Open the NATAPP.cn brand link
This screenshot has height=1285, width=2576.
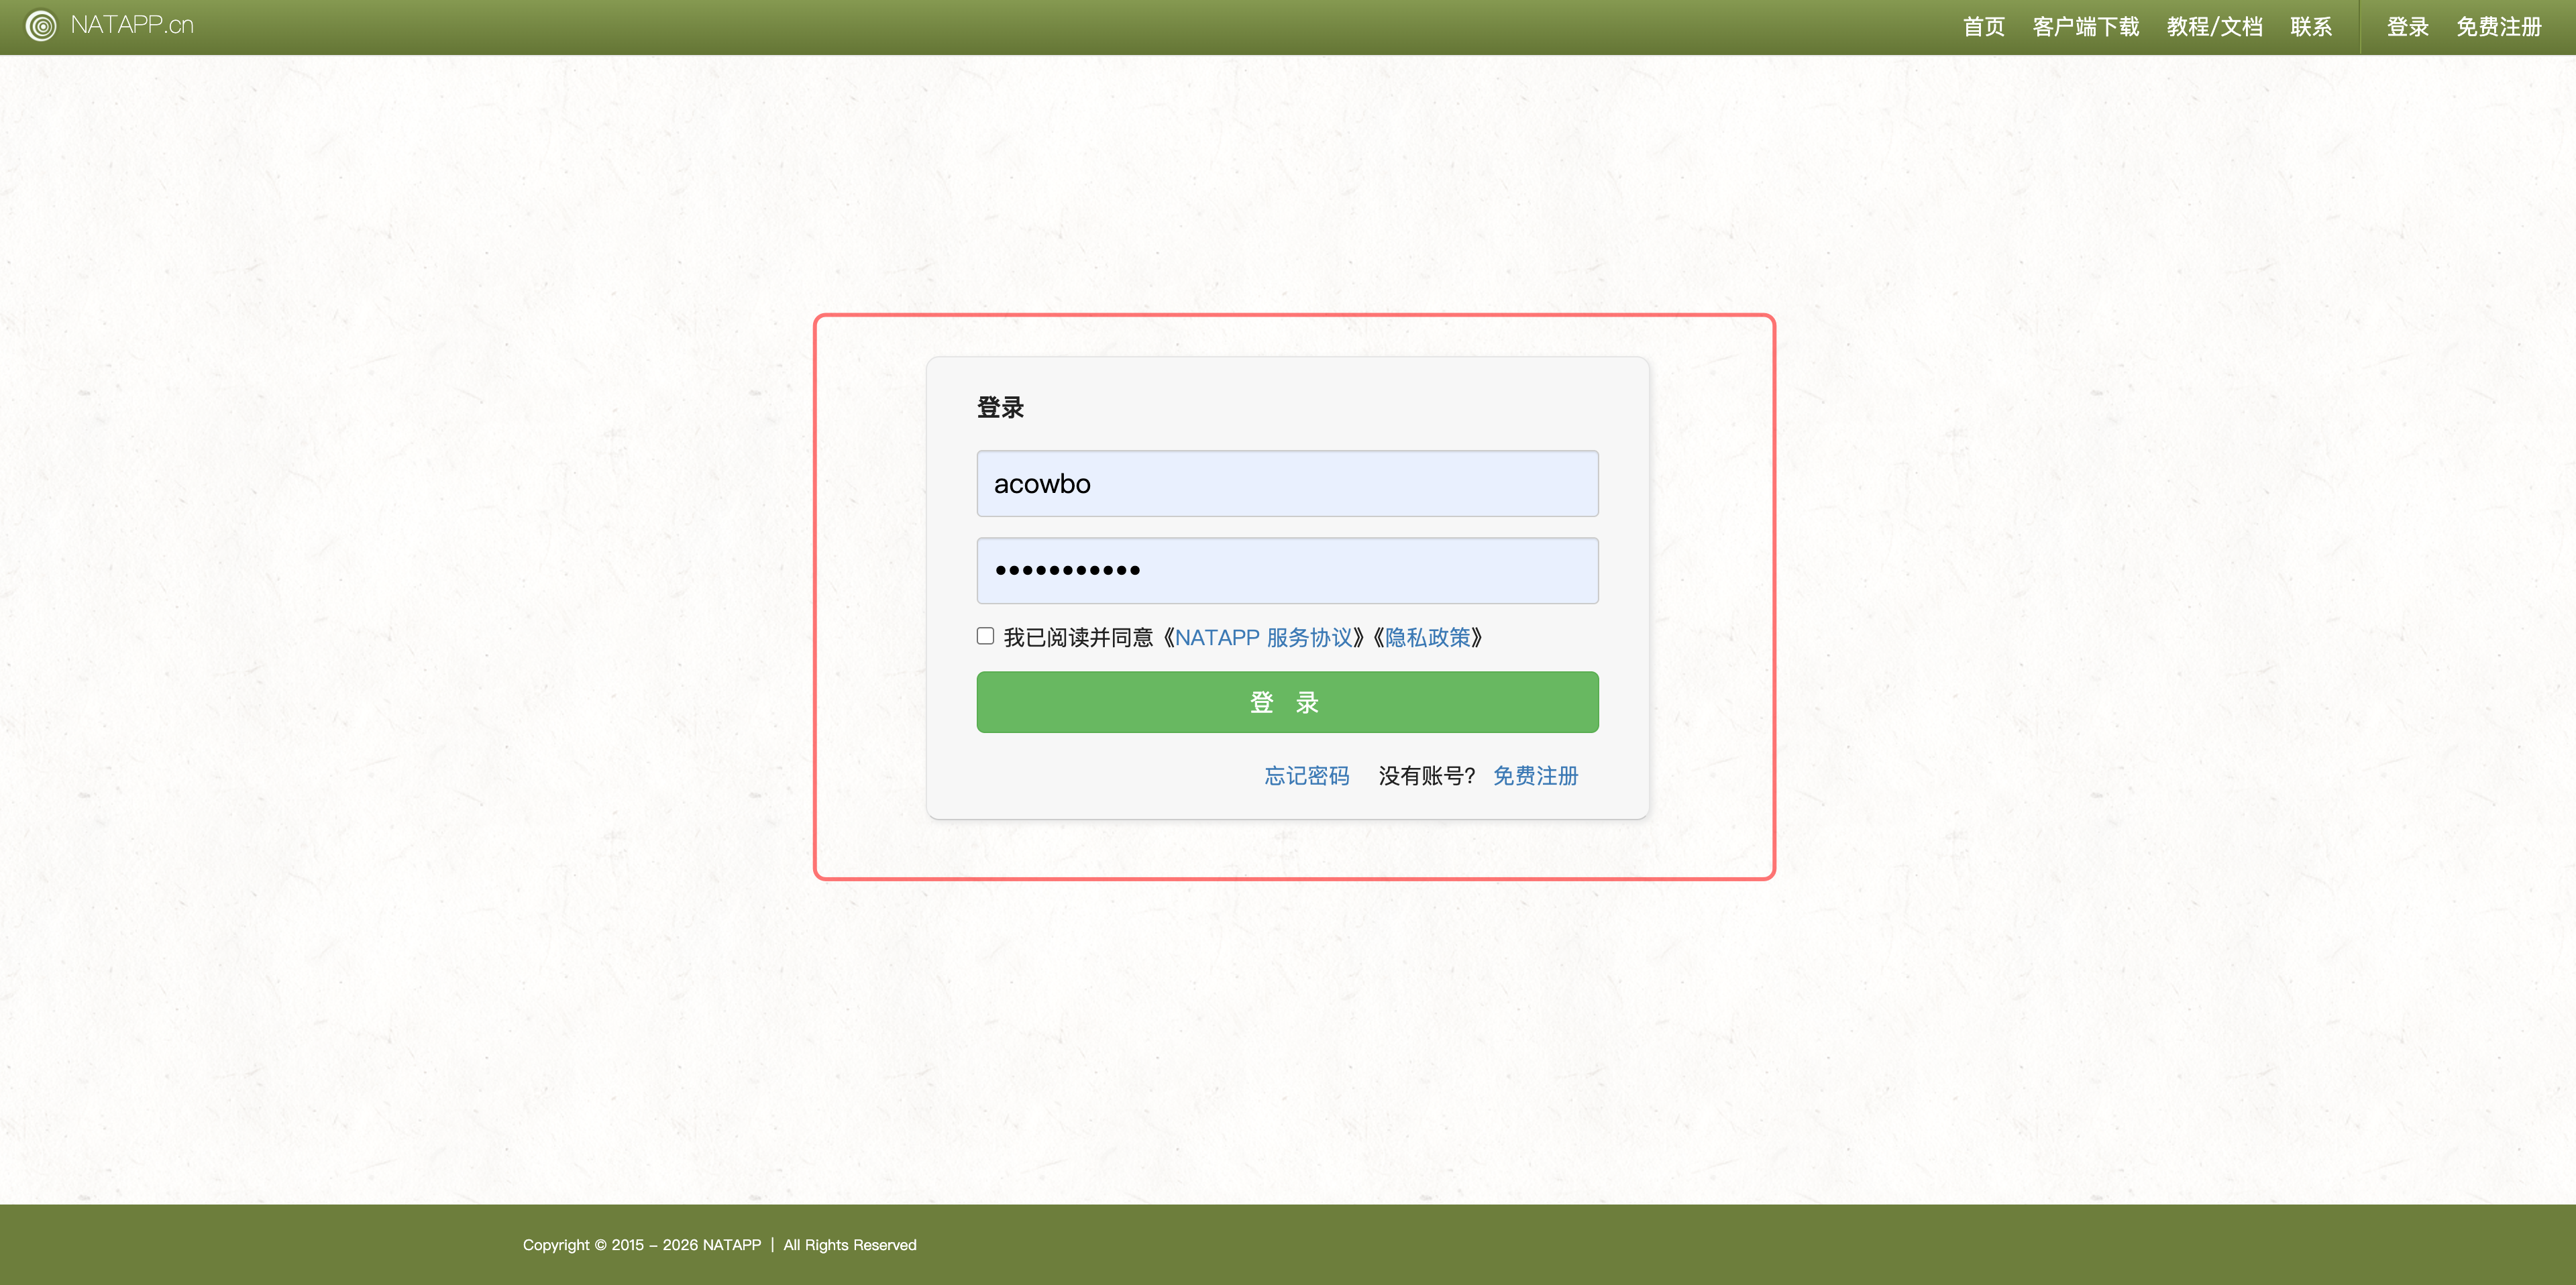[x=132, y=25]
